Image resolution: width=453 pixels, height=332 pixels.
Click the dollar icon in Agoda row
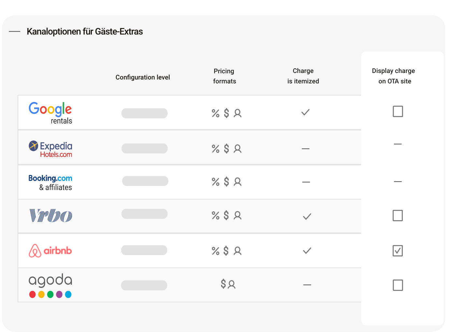coord(223,284)
